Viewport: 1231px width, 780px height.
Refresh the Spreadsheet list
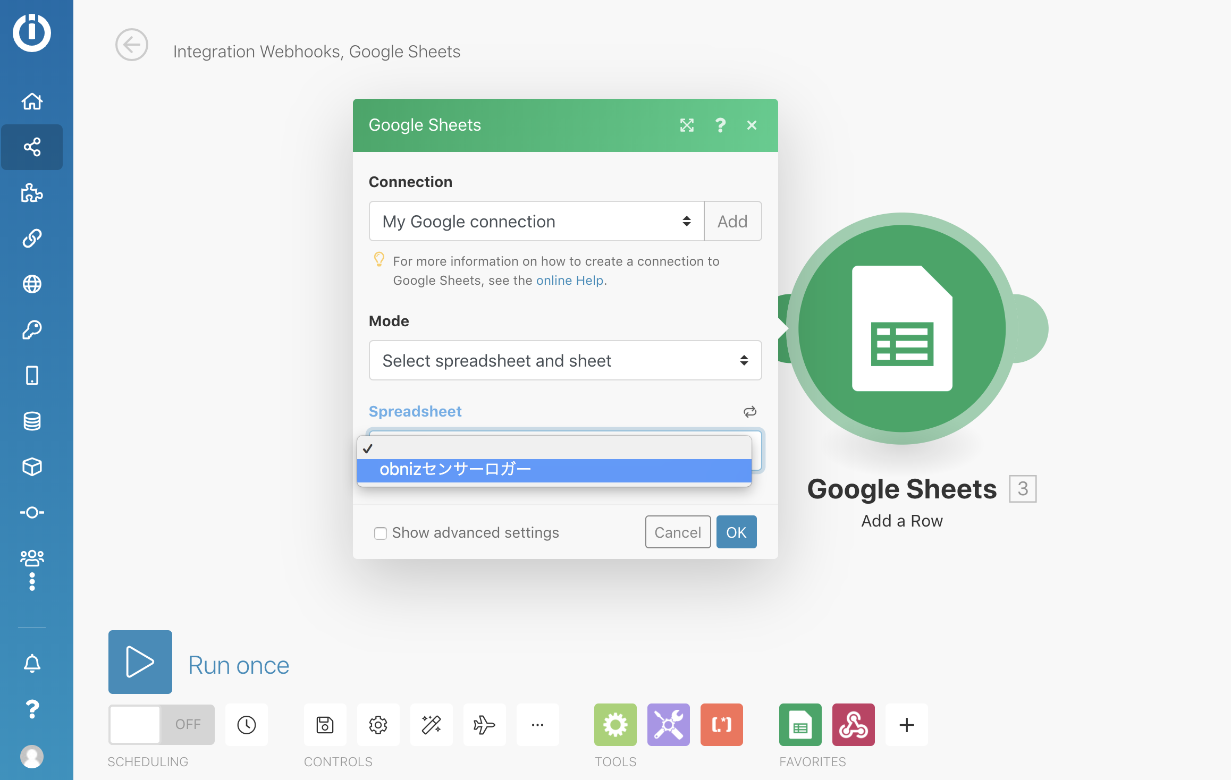coord(750,412)
